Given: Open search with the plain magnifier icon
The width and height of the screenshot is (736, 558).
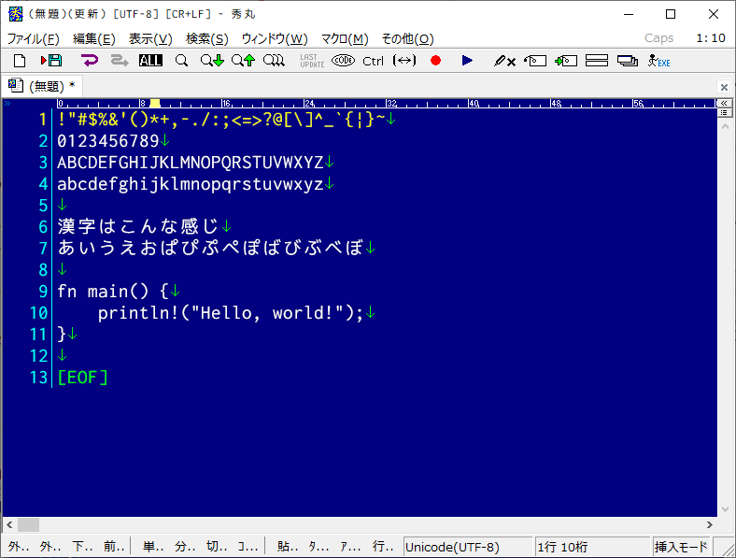Looking at the screenshot, I should pyautogui.click(x=181, y=61).
